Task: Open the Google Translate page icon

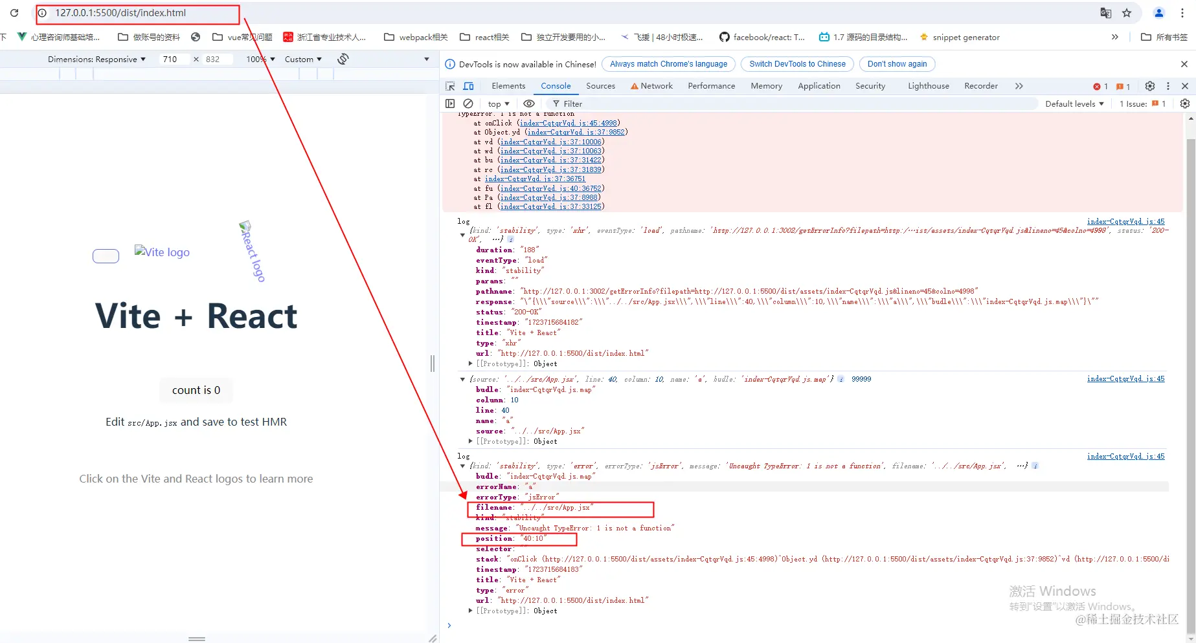Action: click(1106, 13)
